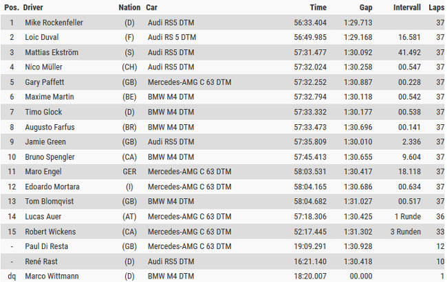Select Jamie Green's row name
Viewport: 447px width, 282px height.
(45, 142)
